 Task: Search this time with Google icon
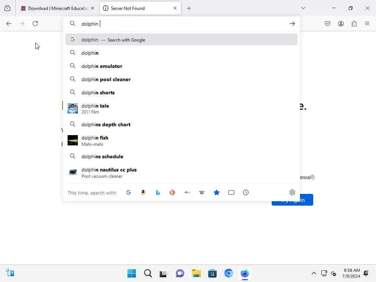click(129, 192)
